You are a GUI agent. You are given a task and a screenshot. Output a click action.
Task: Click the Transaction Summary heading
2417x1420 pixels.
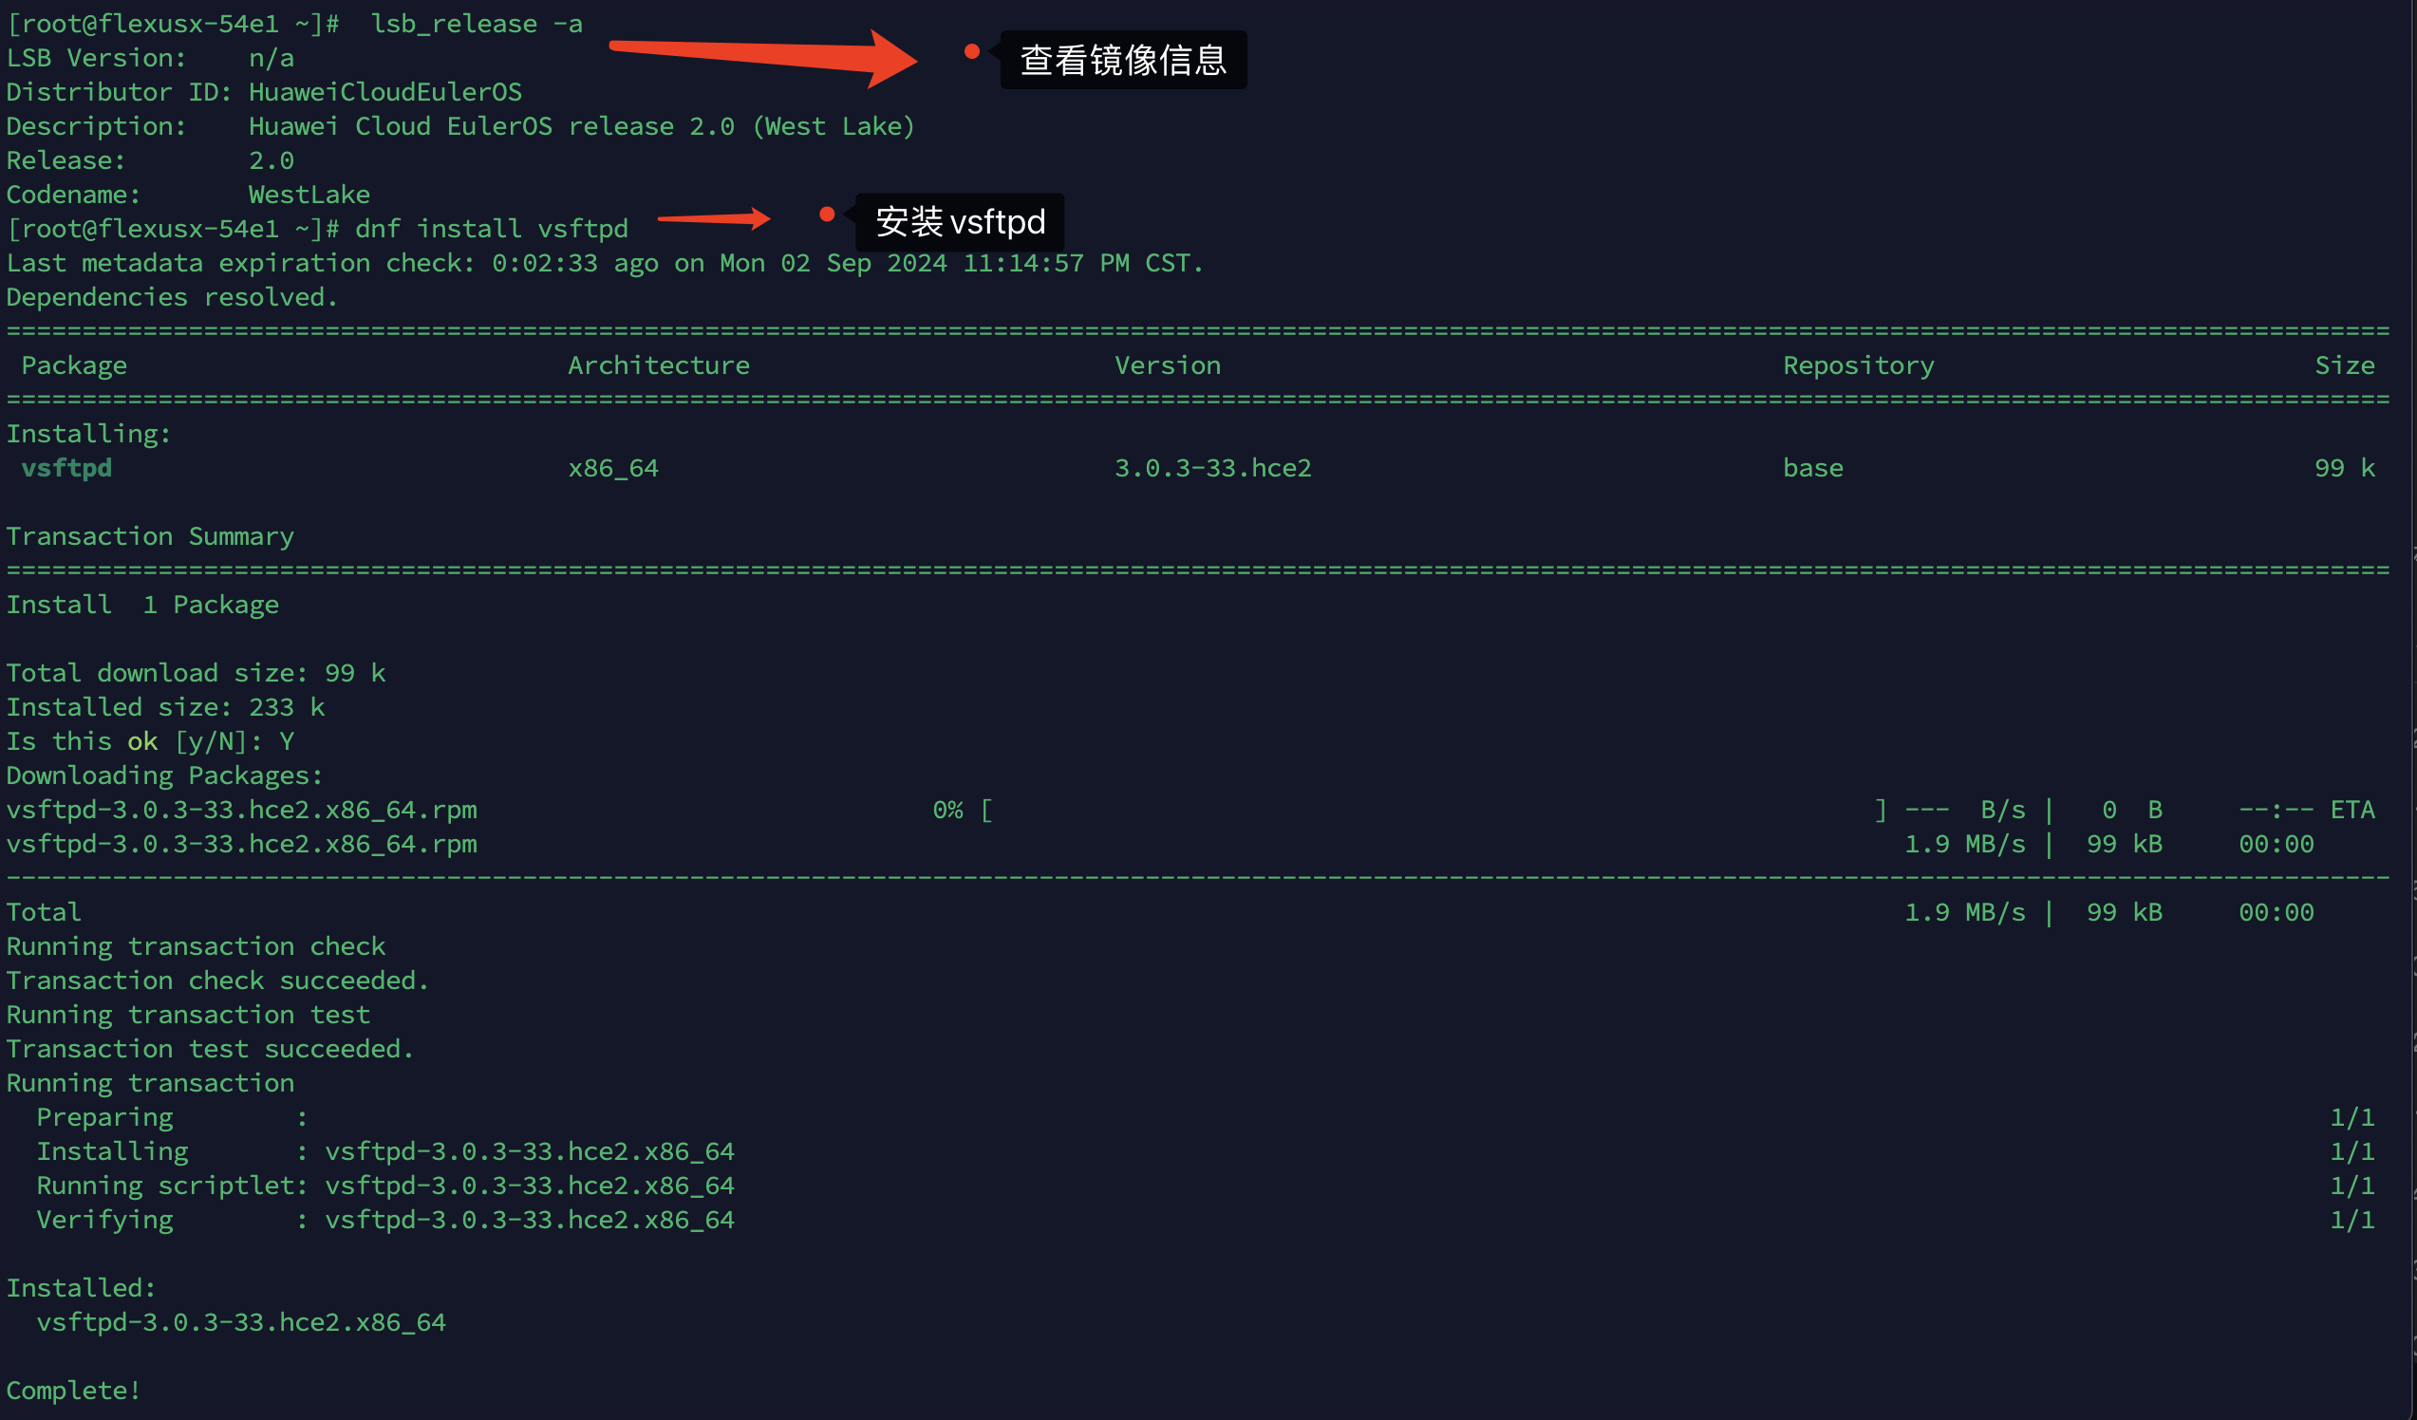pyautogui.click(x=150, y=536)
